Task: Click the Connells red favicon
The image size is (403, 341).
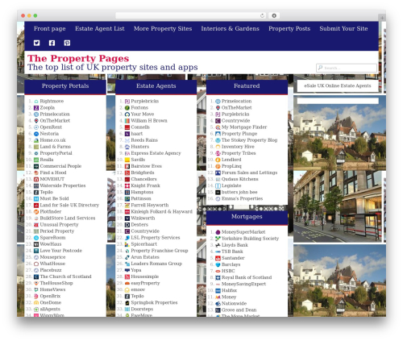Action: pos(127,127)
